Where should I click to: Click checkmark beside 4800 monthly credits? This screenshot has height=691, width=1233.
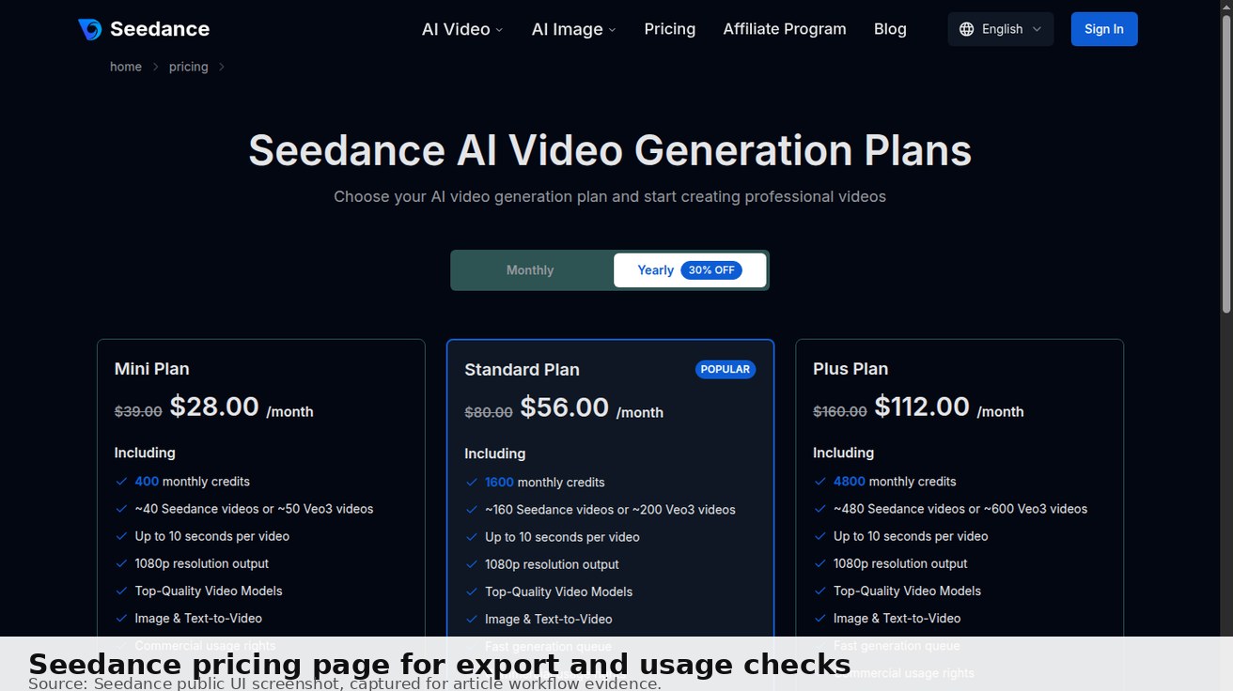pyautogui.click(x=820, y=482)
